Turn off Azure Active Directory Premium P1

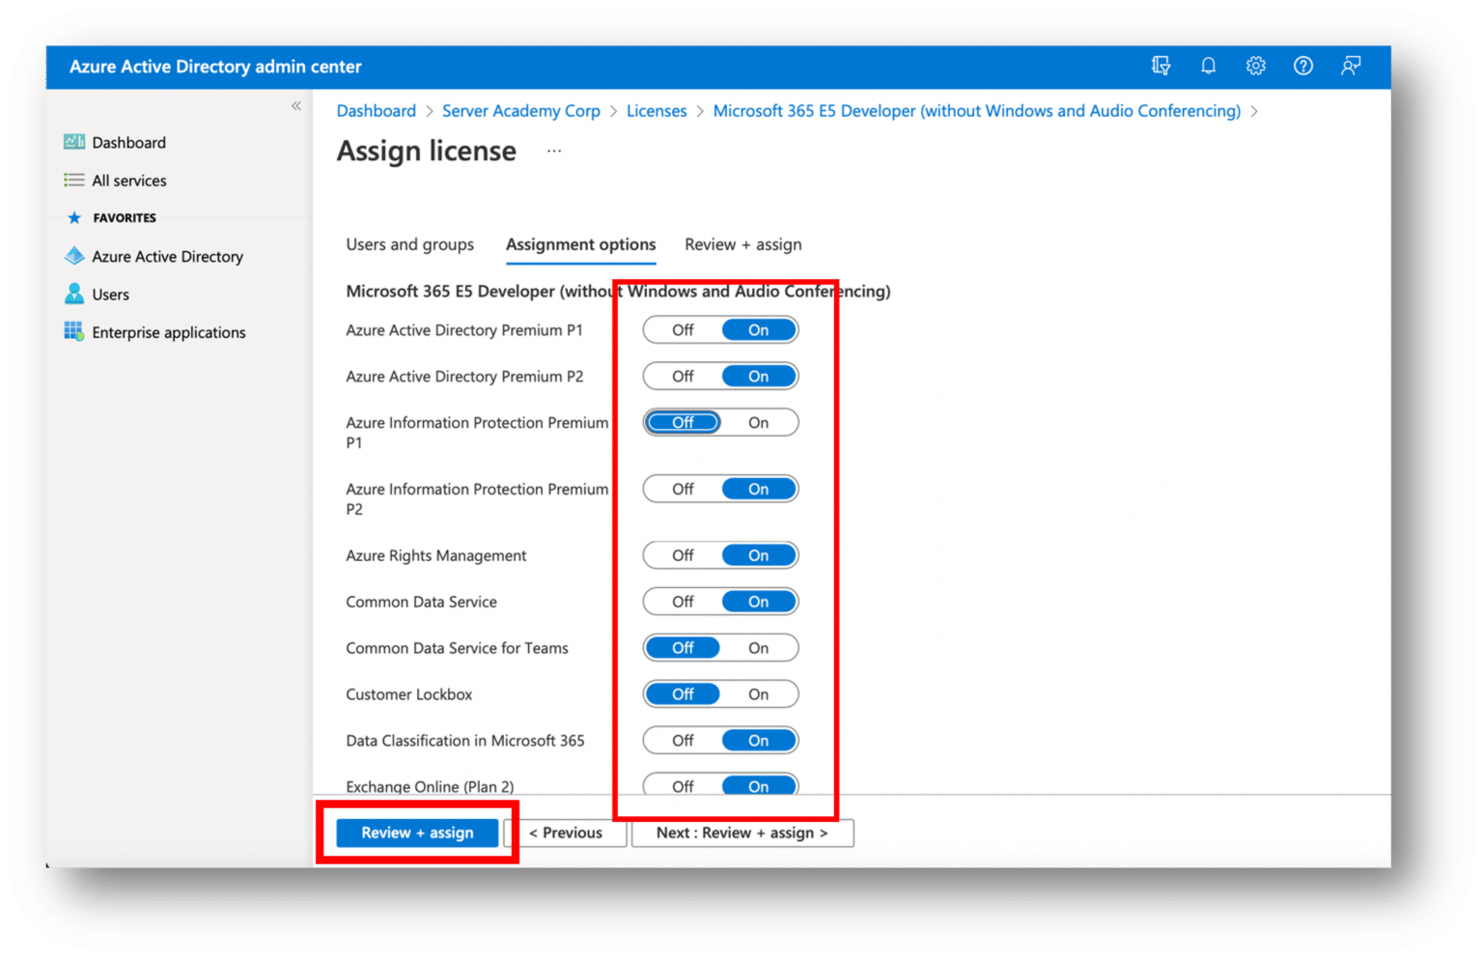683,330
